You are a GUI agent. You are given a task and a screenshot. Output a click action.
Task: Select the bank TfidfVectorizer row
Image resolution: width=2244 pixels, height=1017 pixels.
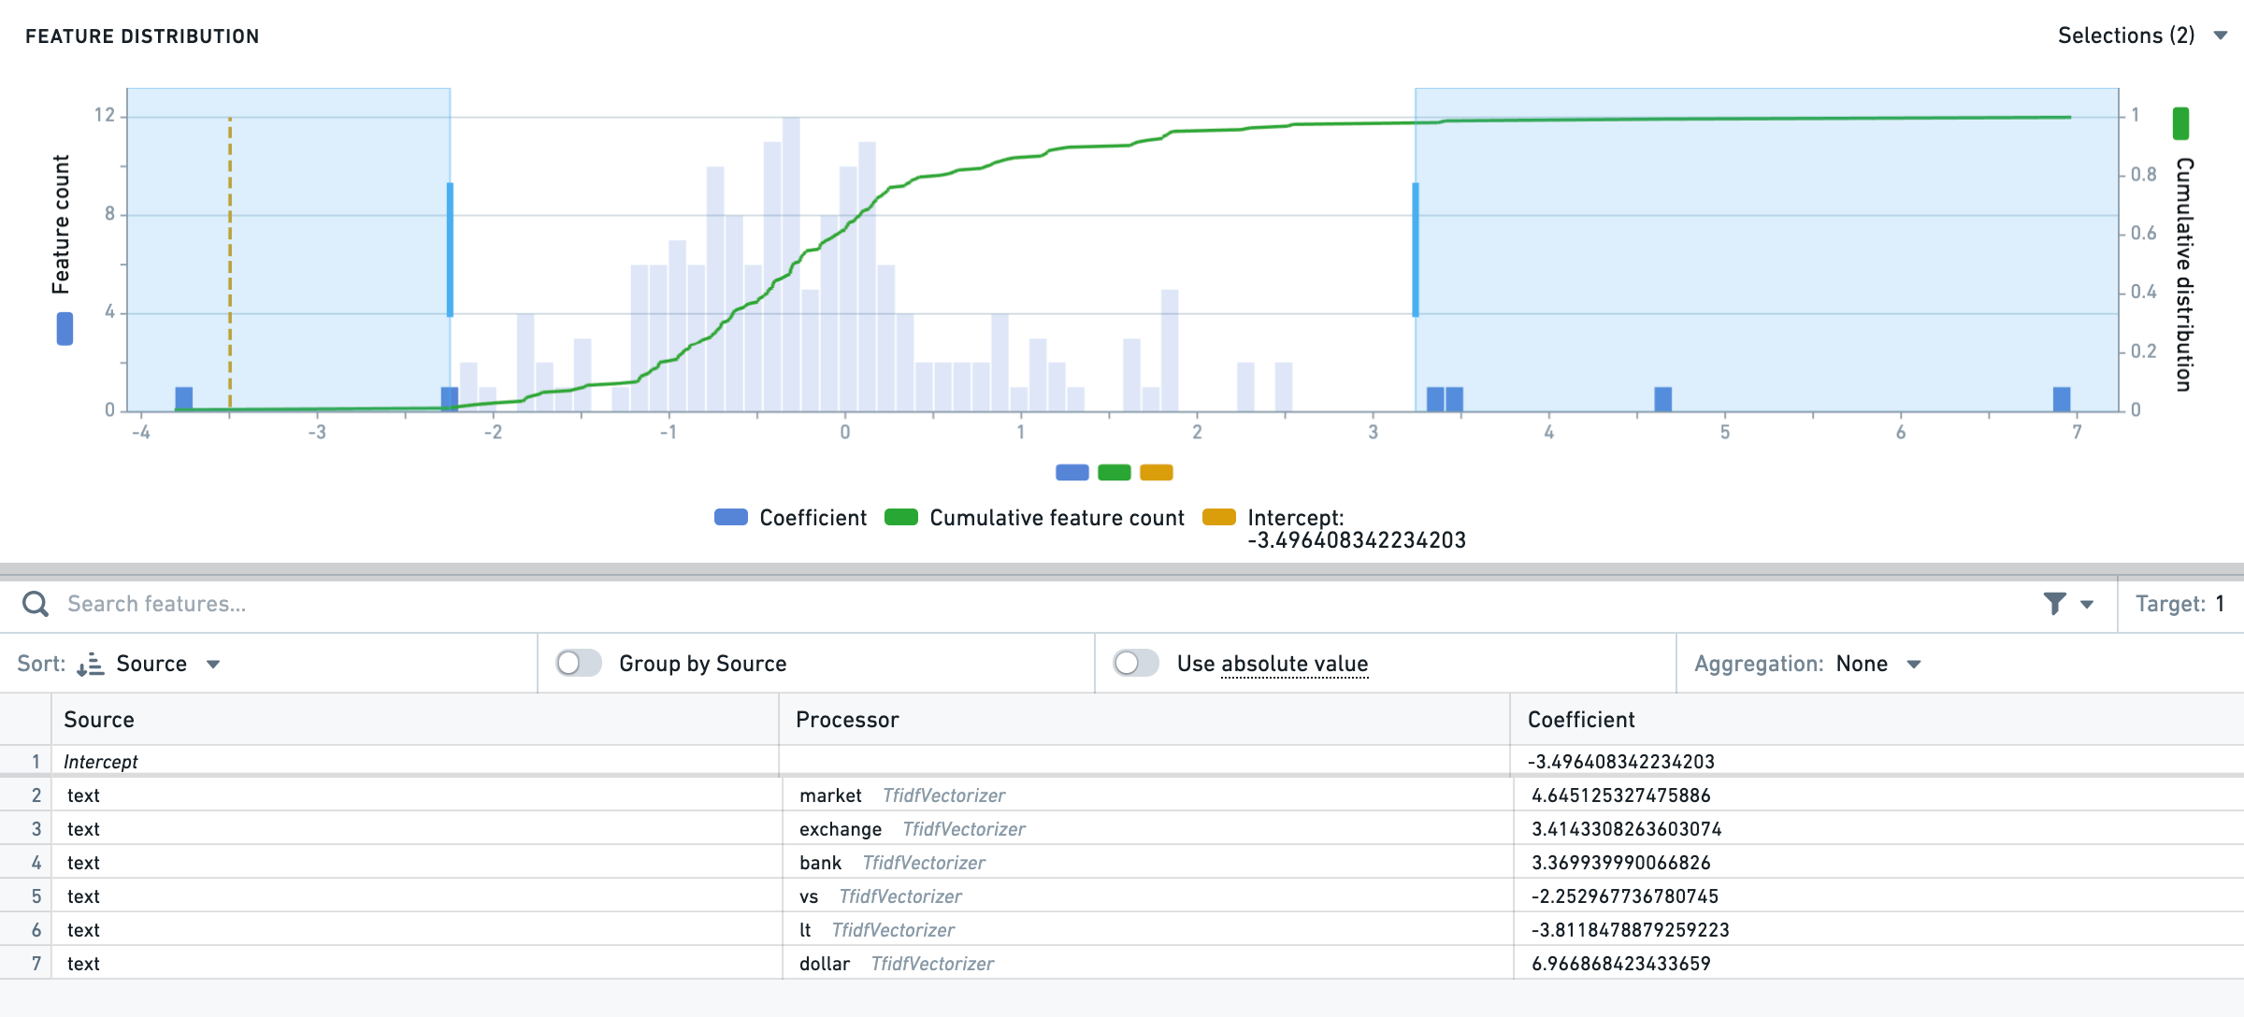pyautogui.click(x=1122, y=862)
